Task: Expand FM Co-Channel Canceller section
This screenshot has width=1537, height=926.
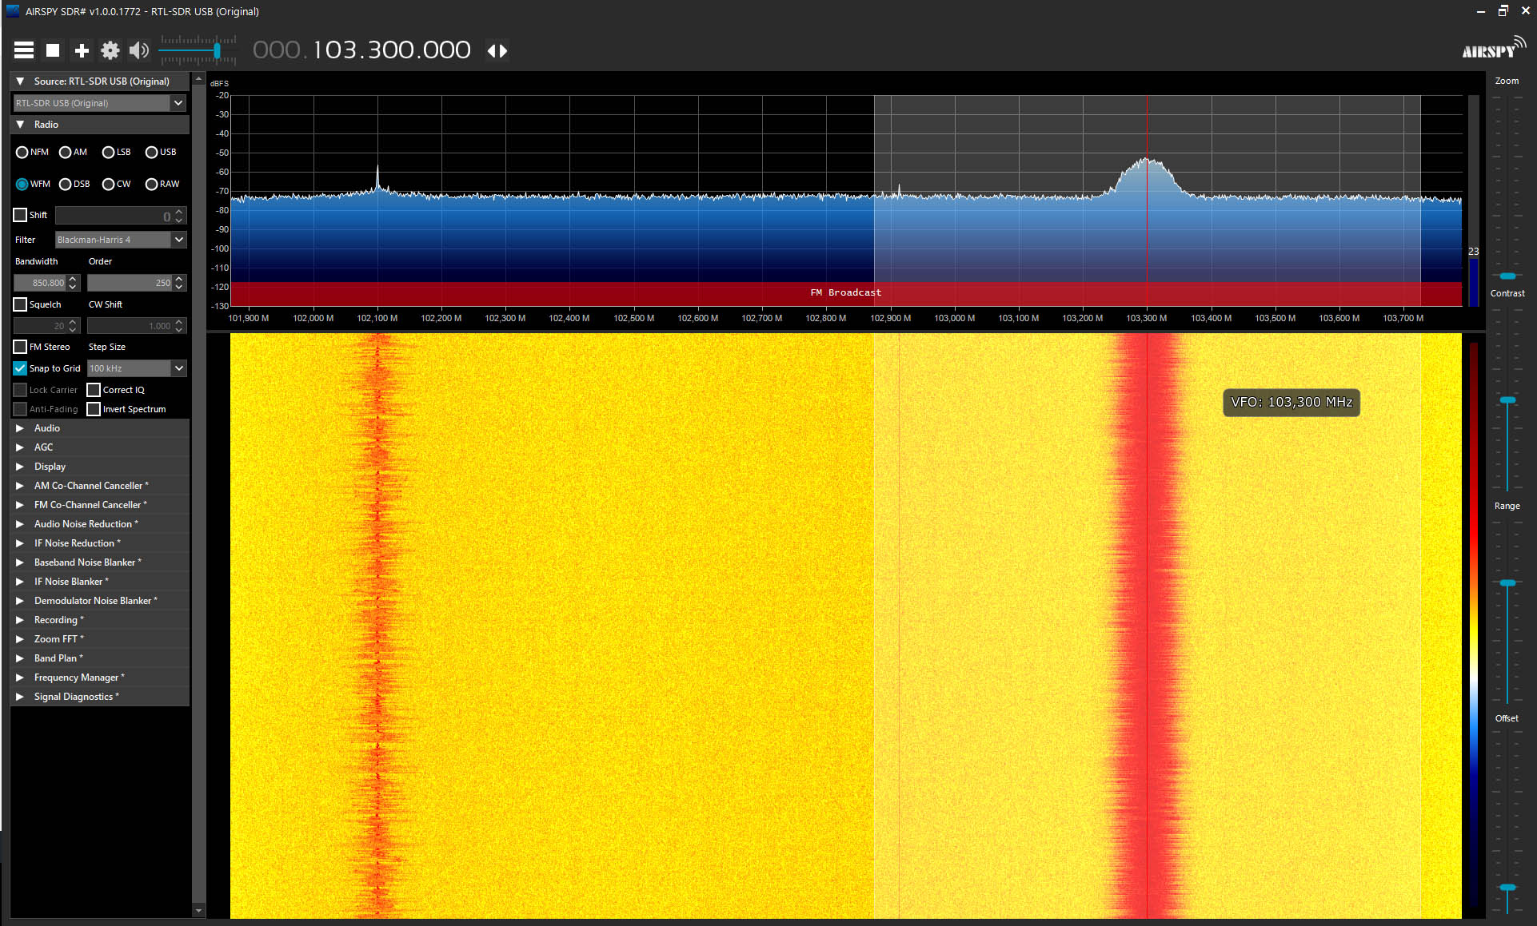Action: pyautogui.click(x=100, y=505)
